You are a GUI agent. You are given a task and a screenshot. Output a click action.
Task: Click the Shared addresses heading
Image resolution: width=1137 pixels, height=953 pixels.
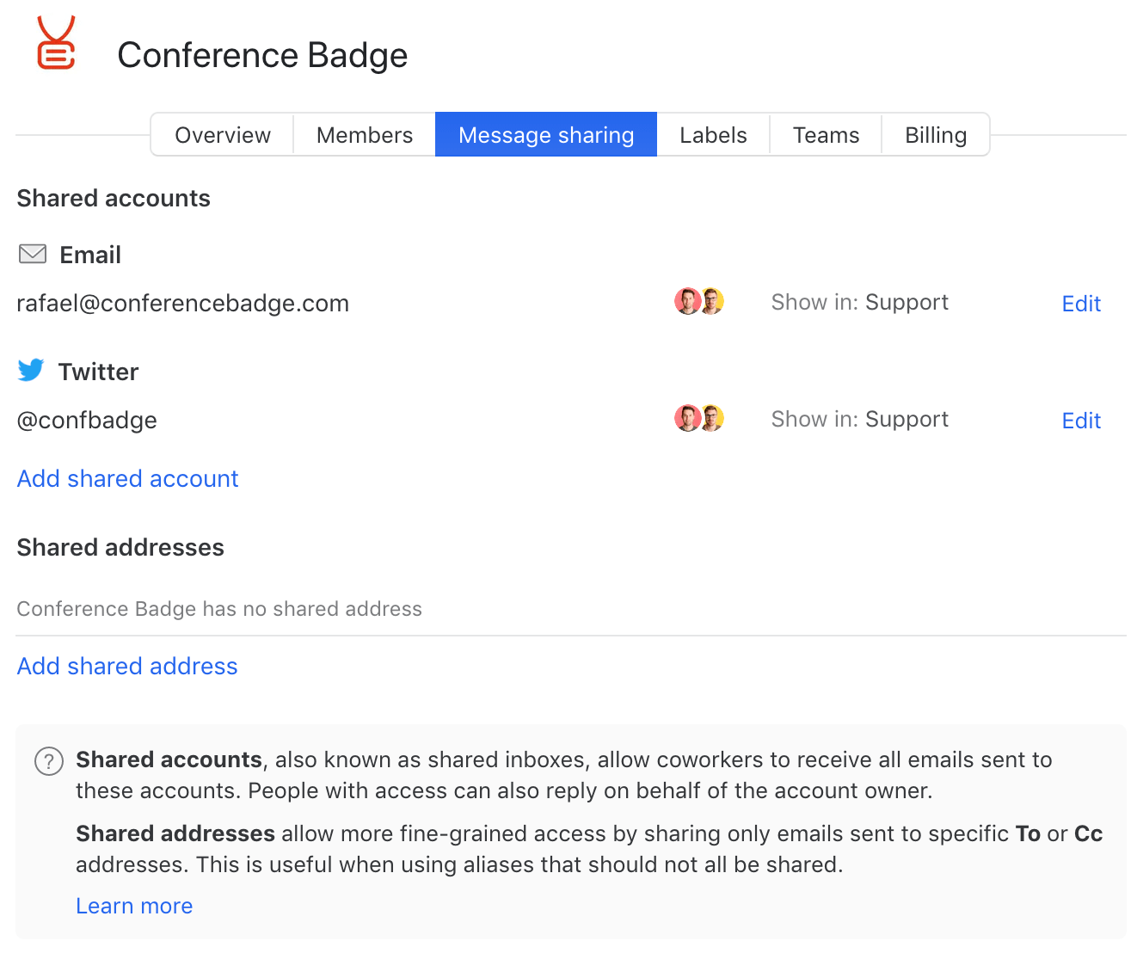pos(120,547)
